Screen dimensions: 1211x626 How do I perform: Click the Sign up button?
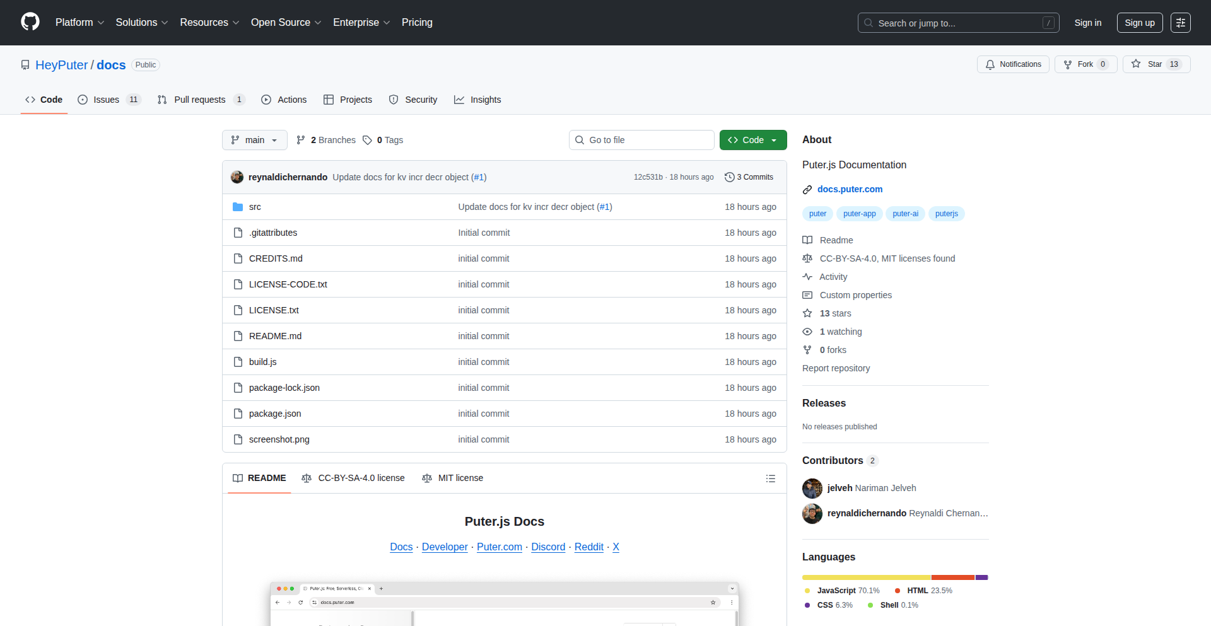[x=1139, y=23]
